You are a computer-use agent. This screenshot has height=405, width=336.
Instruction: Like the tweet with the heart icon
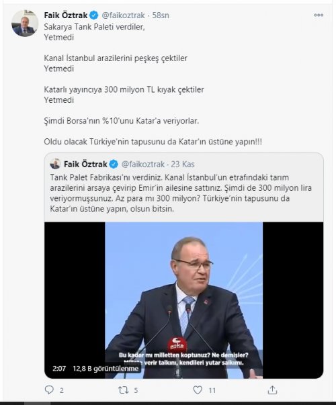coord(198,390)
